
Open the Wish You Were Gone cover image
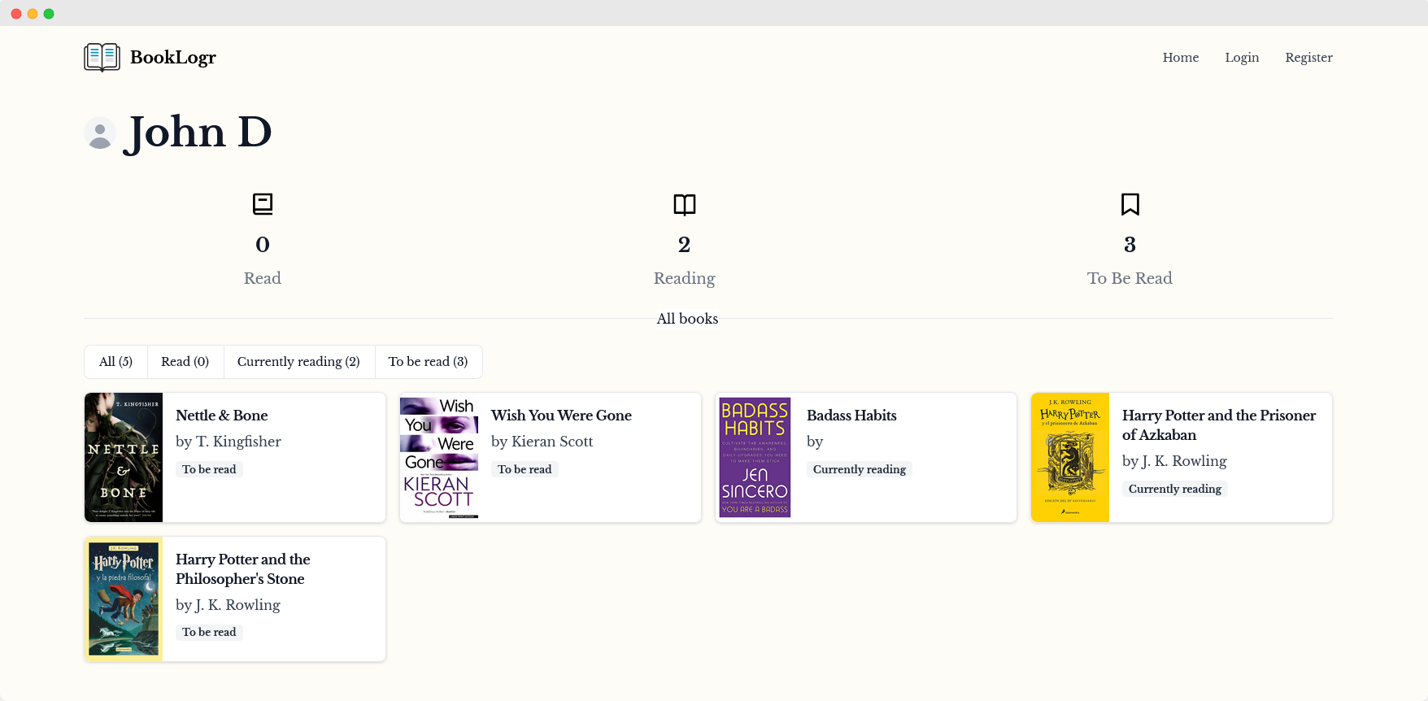(x=439, y=457)
